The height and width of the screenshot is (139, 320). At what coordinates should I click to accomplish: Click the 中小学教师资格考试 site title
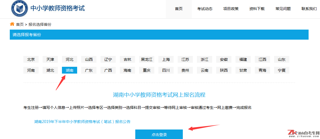[58, 8]
